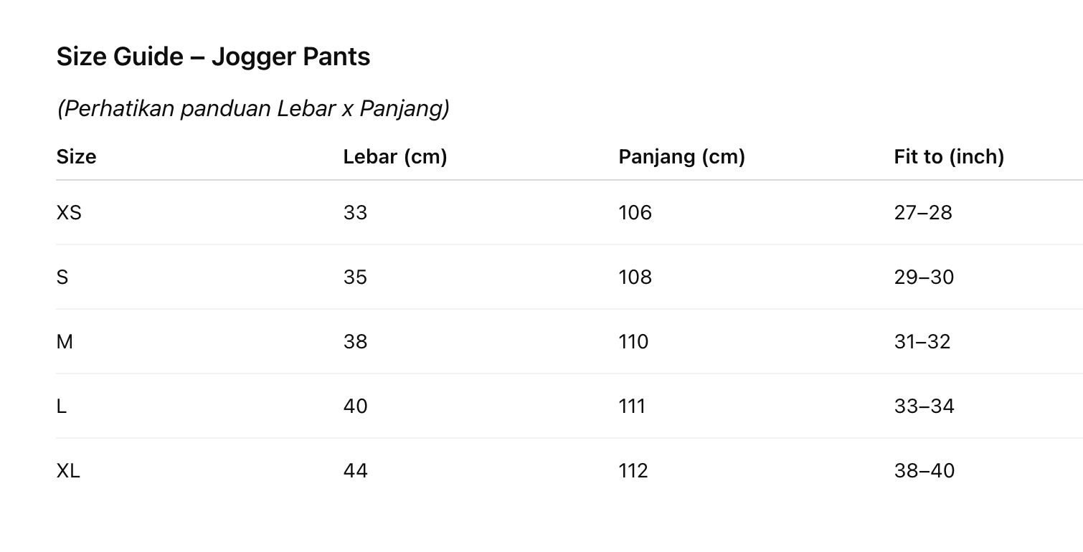
Task: Select the Panjang value 112 for XL
Action: coord(633,471)
